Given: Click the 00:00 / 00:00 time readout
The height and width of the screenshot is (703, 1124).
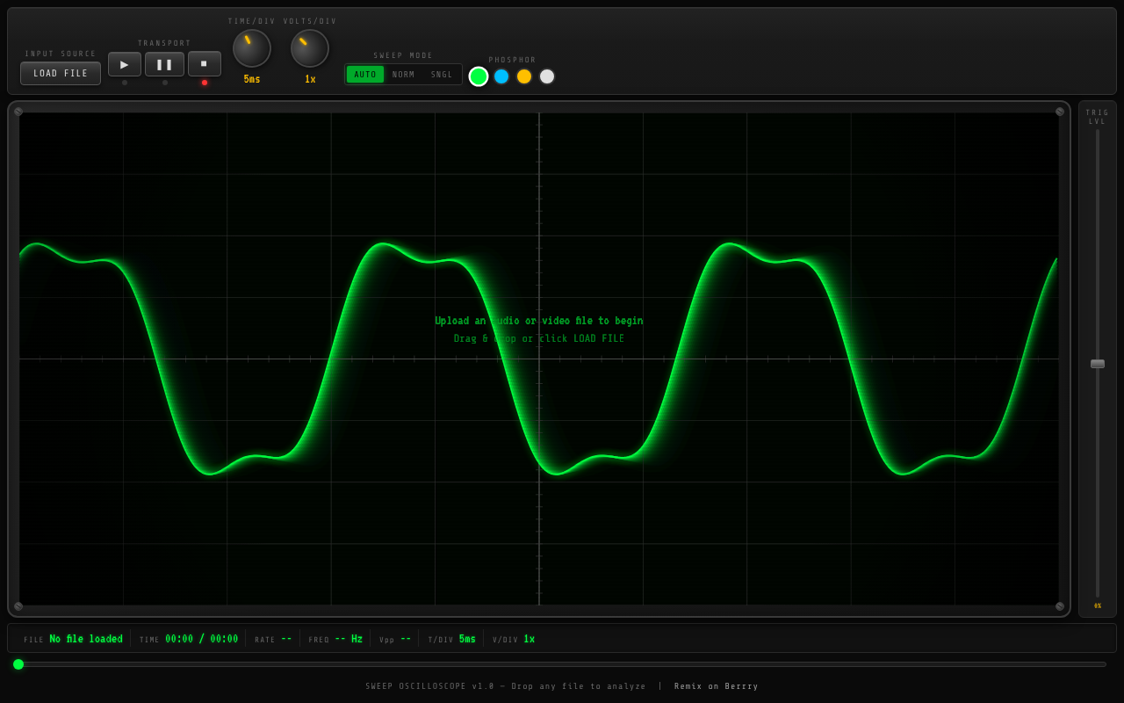Looking at the screenshot, I should click(202, 639).
